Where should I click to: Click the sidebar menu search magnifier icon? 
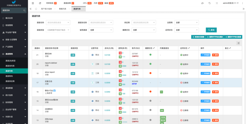click(x=24, y=10)
